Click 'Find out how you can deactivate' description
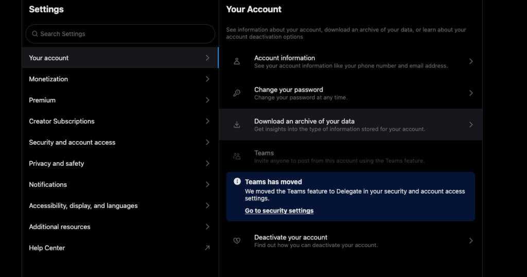The height and width of the screenshot is (277, 527). click(x=316, y=246)
